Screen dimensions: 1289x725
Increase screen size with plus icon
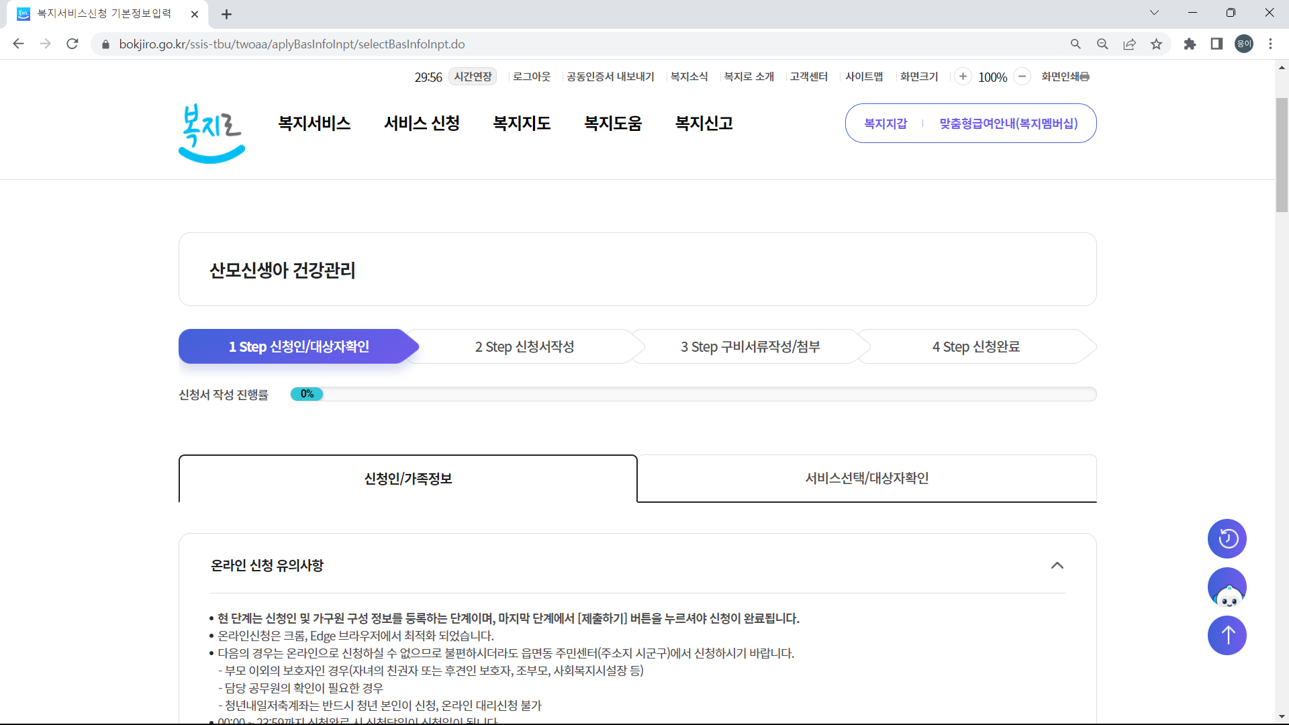[963, 77]
